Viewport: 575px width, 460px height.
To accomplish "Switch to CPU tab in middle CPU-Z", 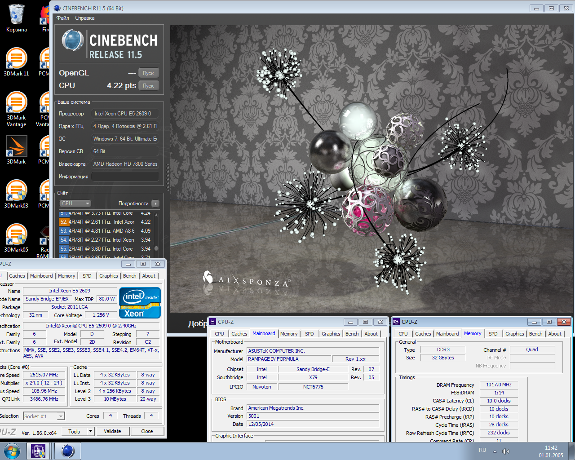I will click(219, 334).
